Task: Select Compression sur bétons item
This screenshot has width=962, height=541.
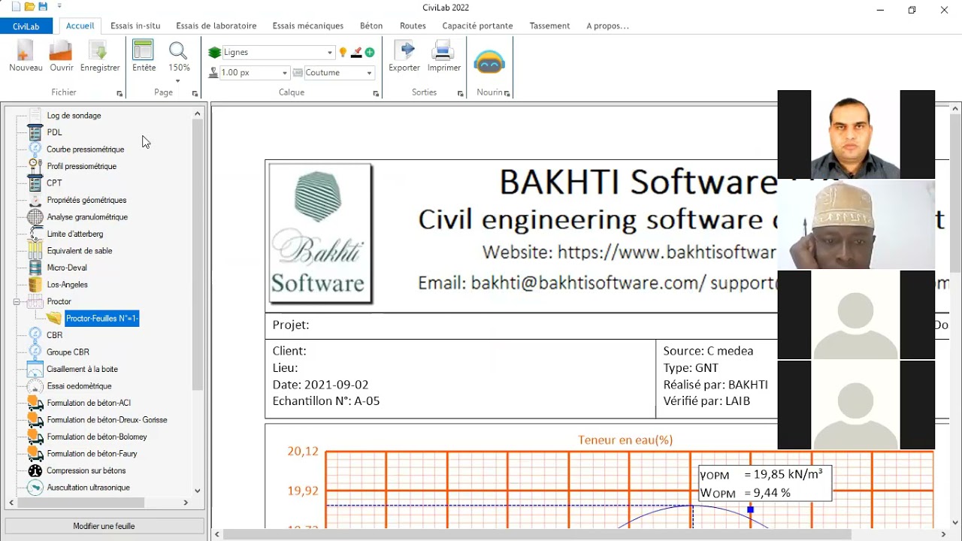Action: (86, 470)
